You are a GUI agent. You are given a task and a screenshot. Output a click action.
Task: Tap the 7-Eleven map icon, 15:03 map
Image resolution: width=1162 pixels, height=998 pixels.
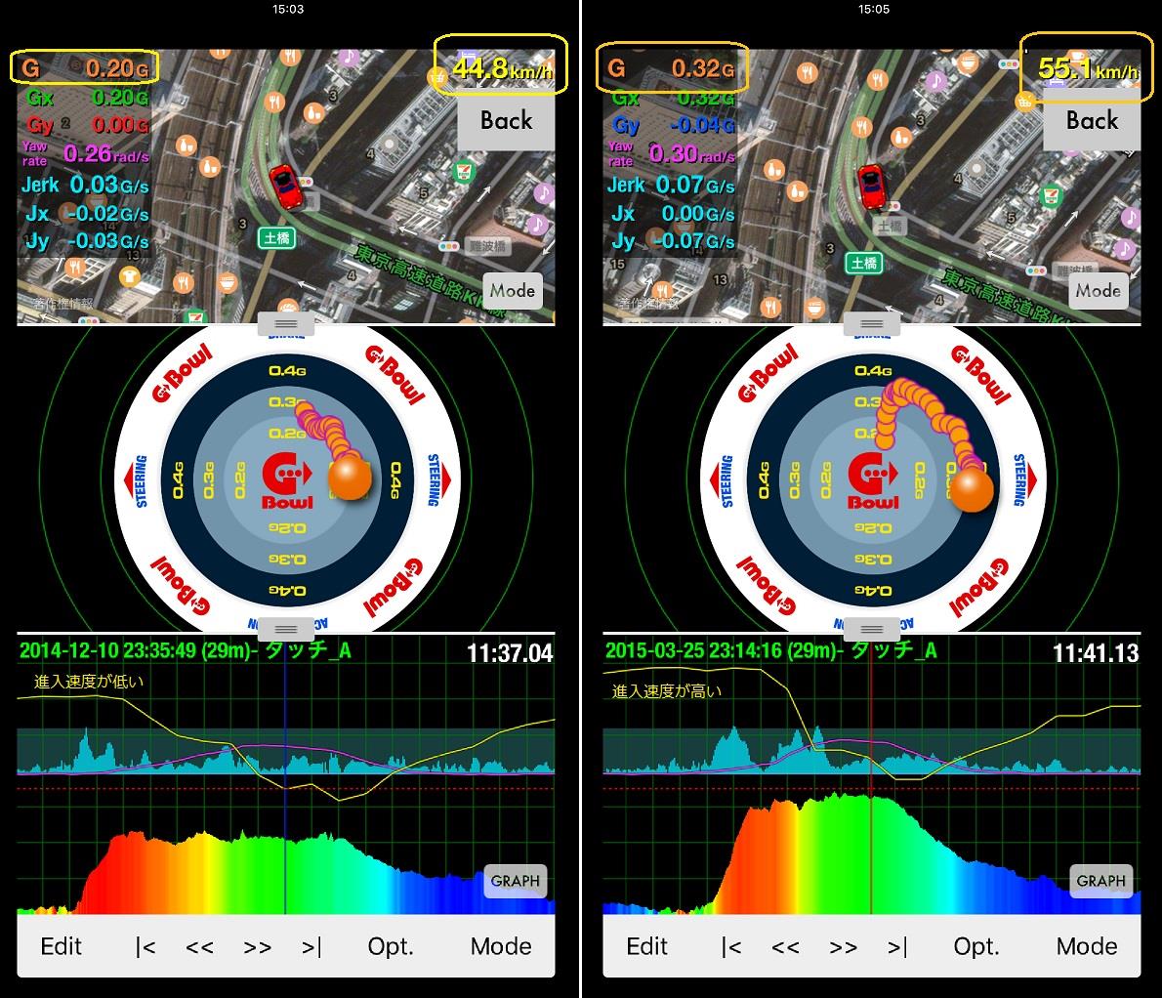tap(463, 172)
